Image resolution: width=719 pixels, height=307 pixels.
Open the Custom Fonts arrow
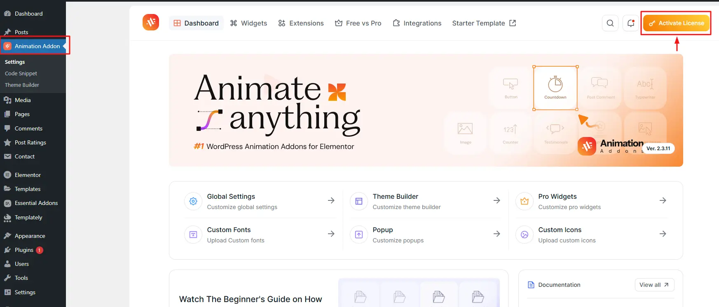coord(331,234)
